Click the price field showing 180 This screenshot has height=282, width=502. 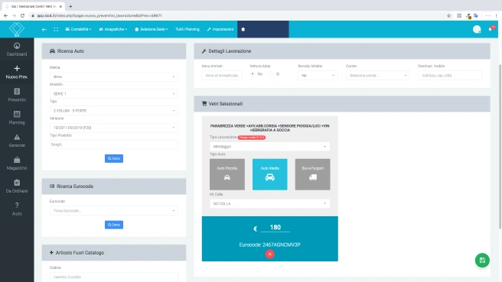point(275,227)
